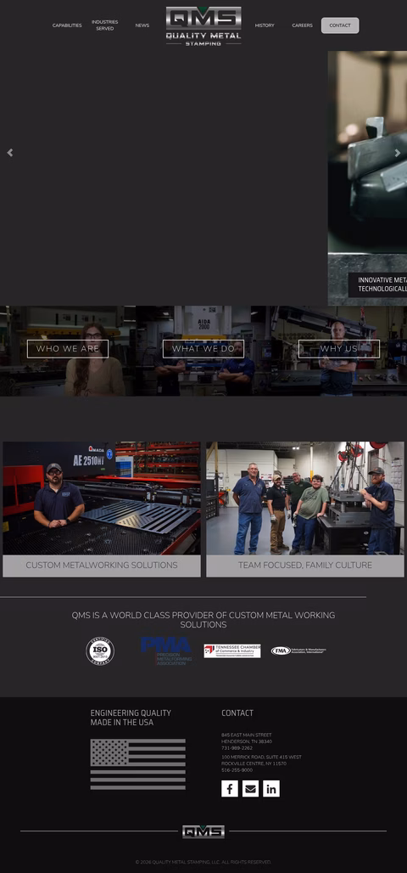Open the Capabilities menu item

pyautogui.click(x=67, y=25)
